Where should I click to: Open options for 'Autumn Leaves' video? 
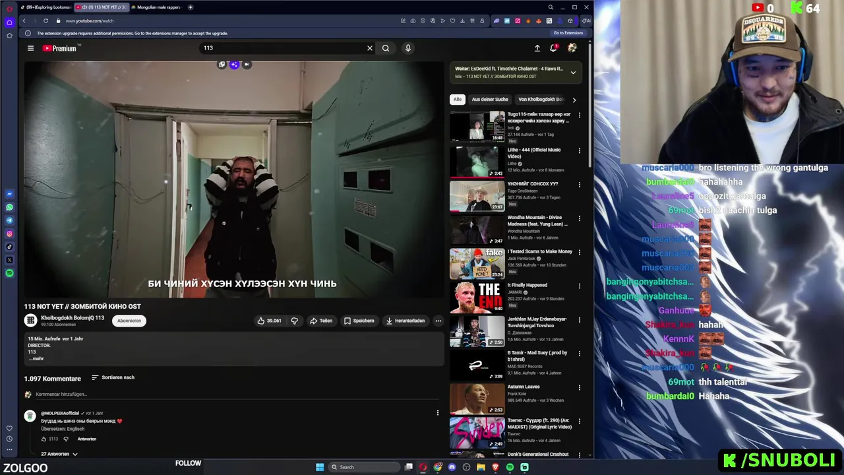point(580,388)
